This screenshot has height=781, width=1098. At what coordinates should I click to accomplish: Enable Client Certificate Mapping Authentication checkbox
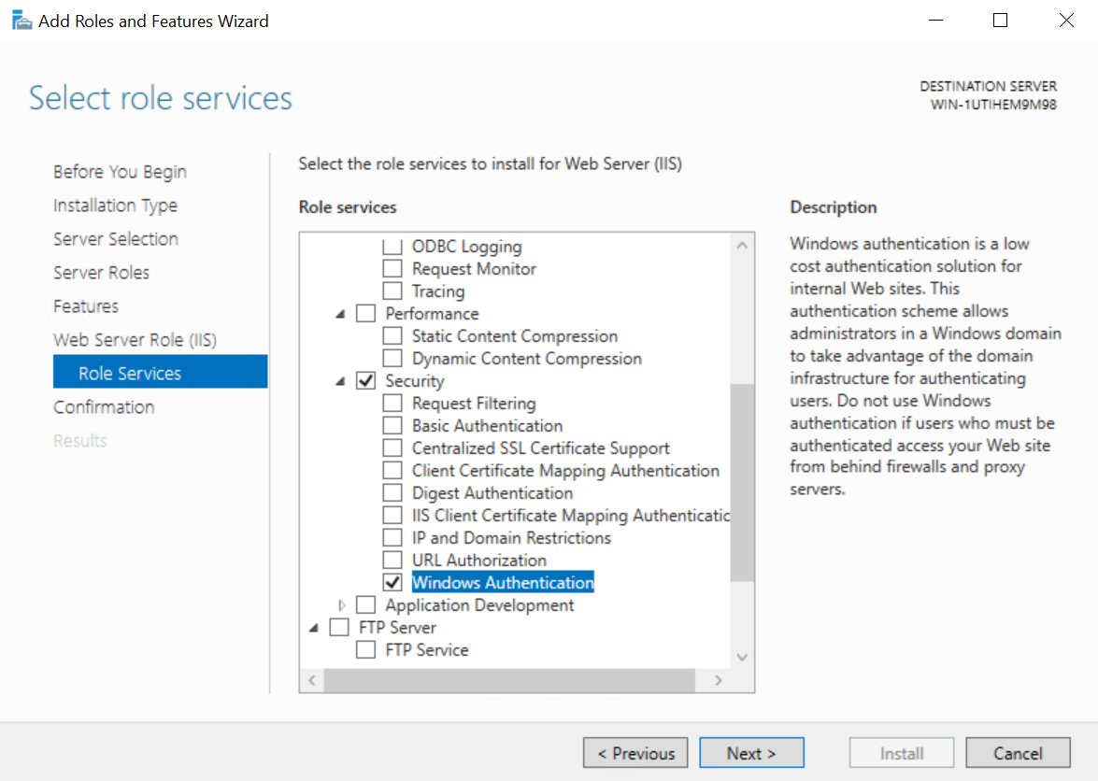[392, 470]
